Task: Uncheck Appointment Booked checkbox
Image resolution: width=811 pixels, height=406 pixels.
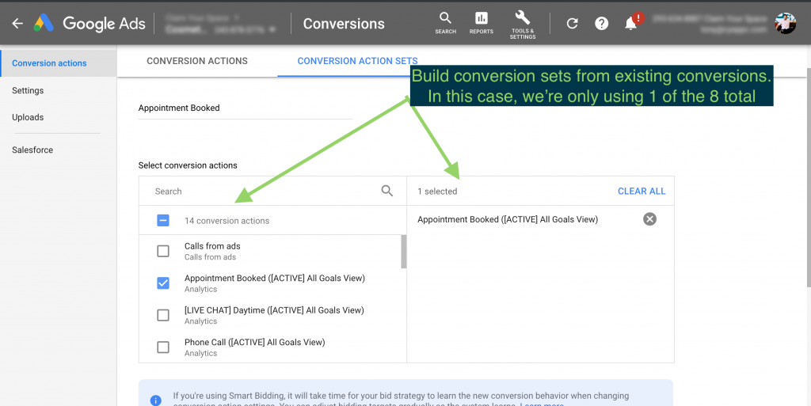Action: 163,283
